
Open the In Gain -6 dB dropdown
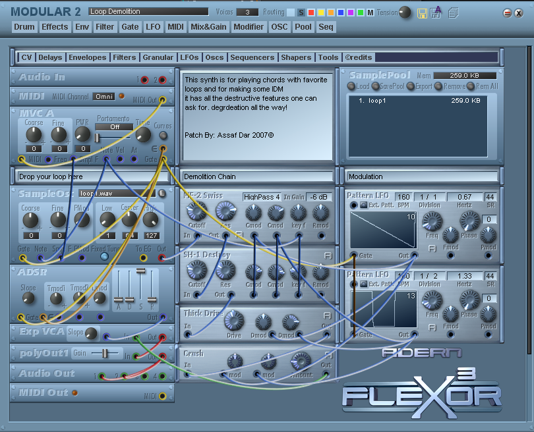319,197
